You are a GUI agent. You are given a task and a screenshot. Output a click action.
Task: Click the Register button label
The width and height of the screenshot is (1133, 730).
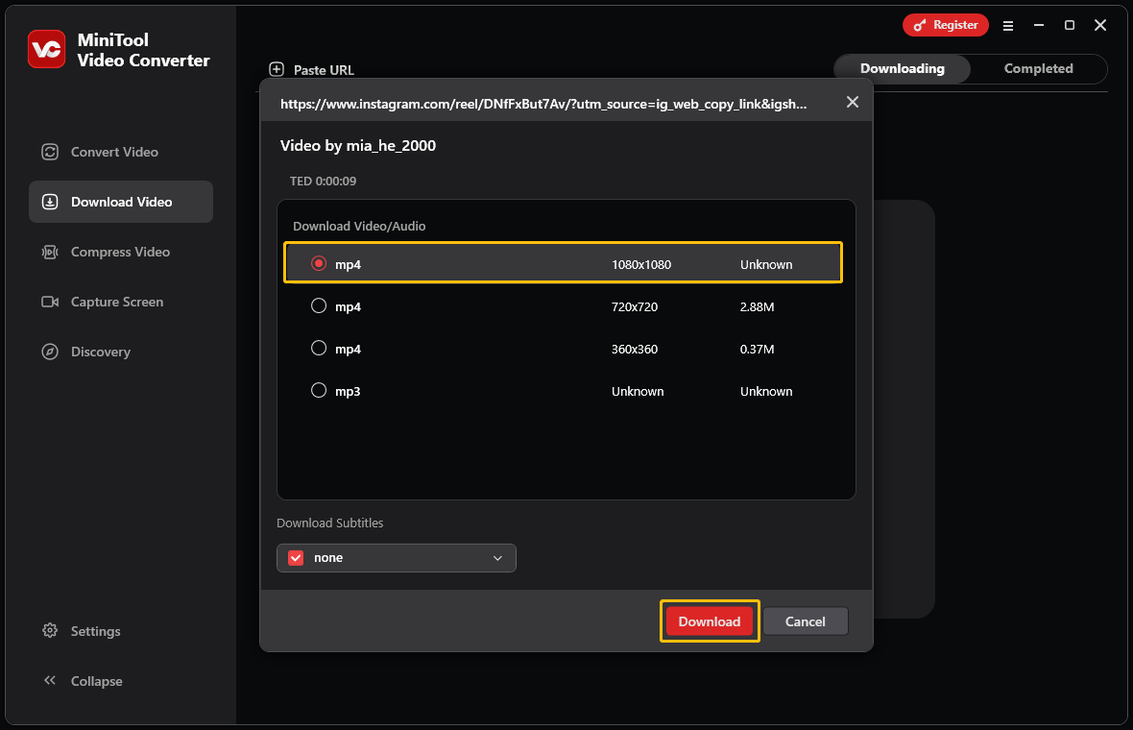955,25
